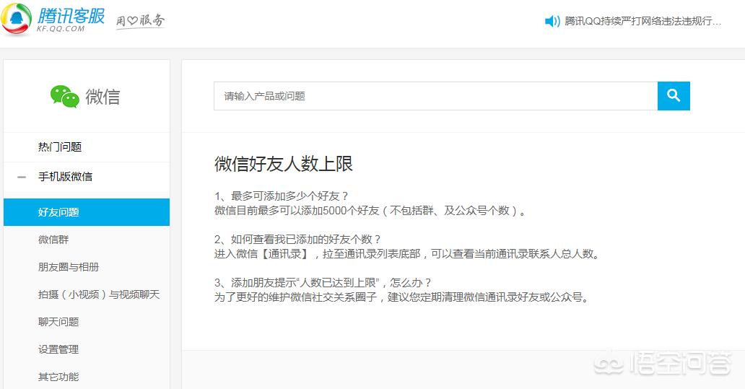Open 设置管理 in the sidebar
This screenshot has width=745, height=389.
(58, 349)
